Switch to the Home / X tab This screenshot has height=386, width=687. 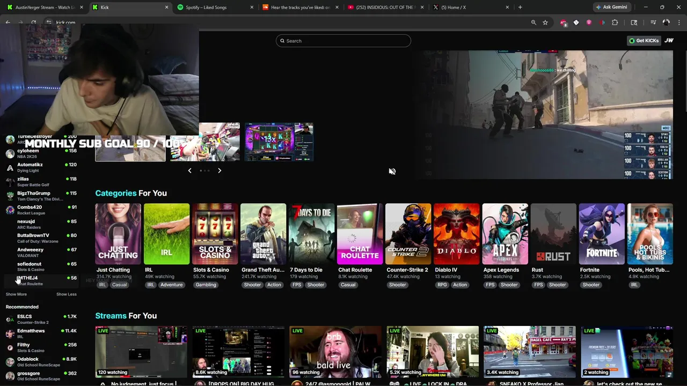[x=471, y=8]
